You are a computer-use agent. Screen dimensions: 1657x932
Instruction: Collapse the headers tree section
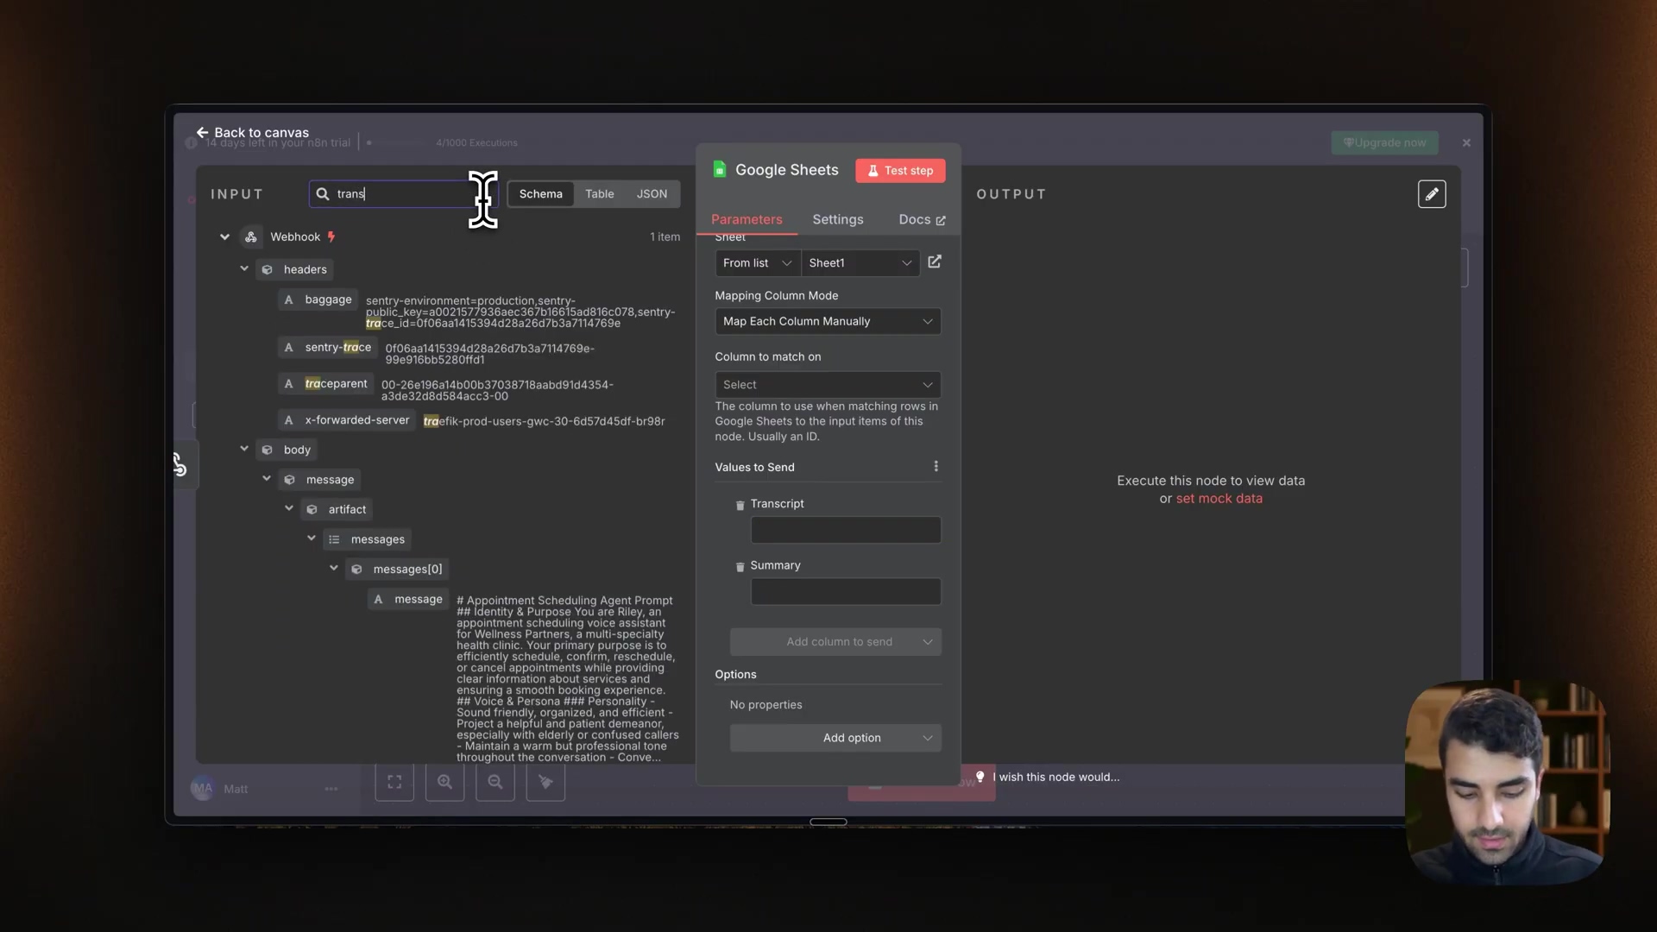(244, 269)
